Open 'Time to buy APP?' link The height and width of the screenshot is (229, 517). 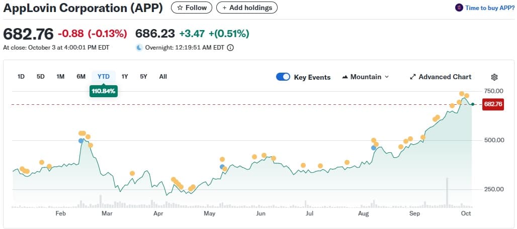point(490,8)
